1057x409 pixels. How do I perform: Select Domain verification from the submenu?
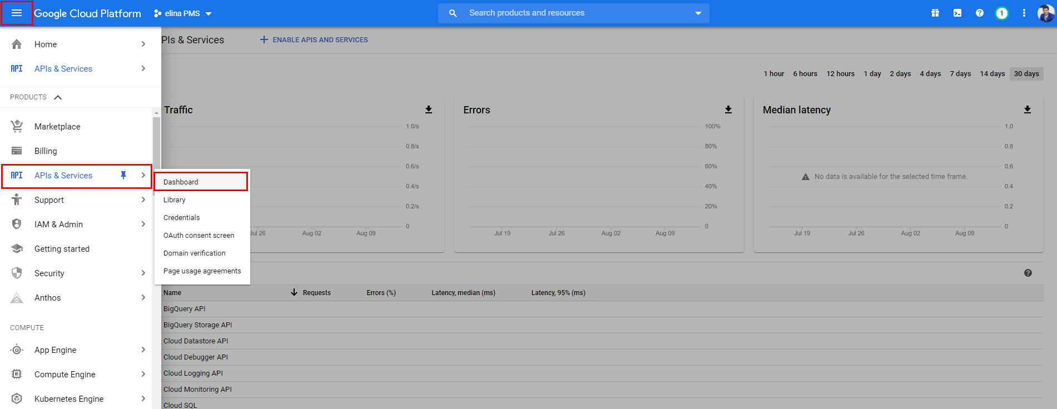(x=202, y=253)
